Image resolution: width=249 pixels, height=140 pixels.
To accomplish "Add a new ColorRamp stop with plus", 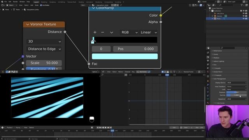I will click(95, 32).
